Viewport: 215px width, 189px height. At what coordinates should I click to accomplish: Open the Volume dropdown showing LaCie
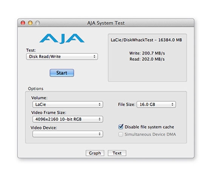click(x=68, y=104)
